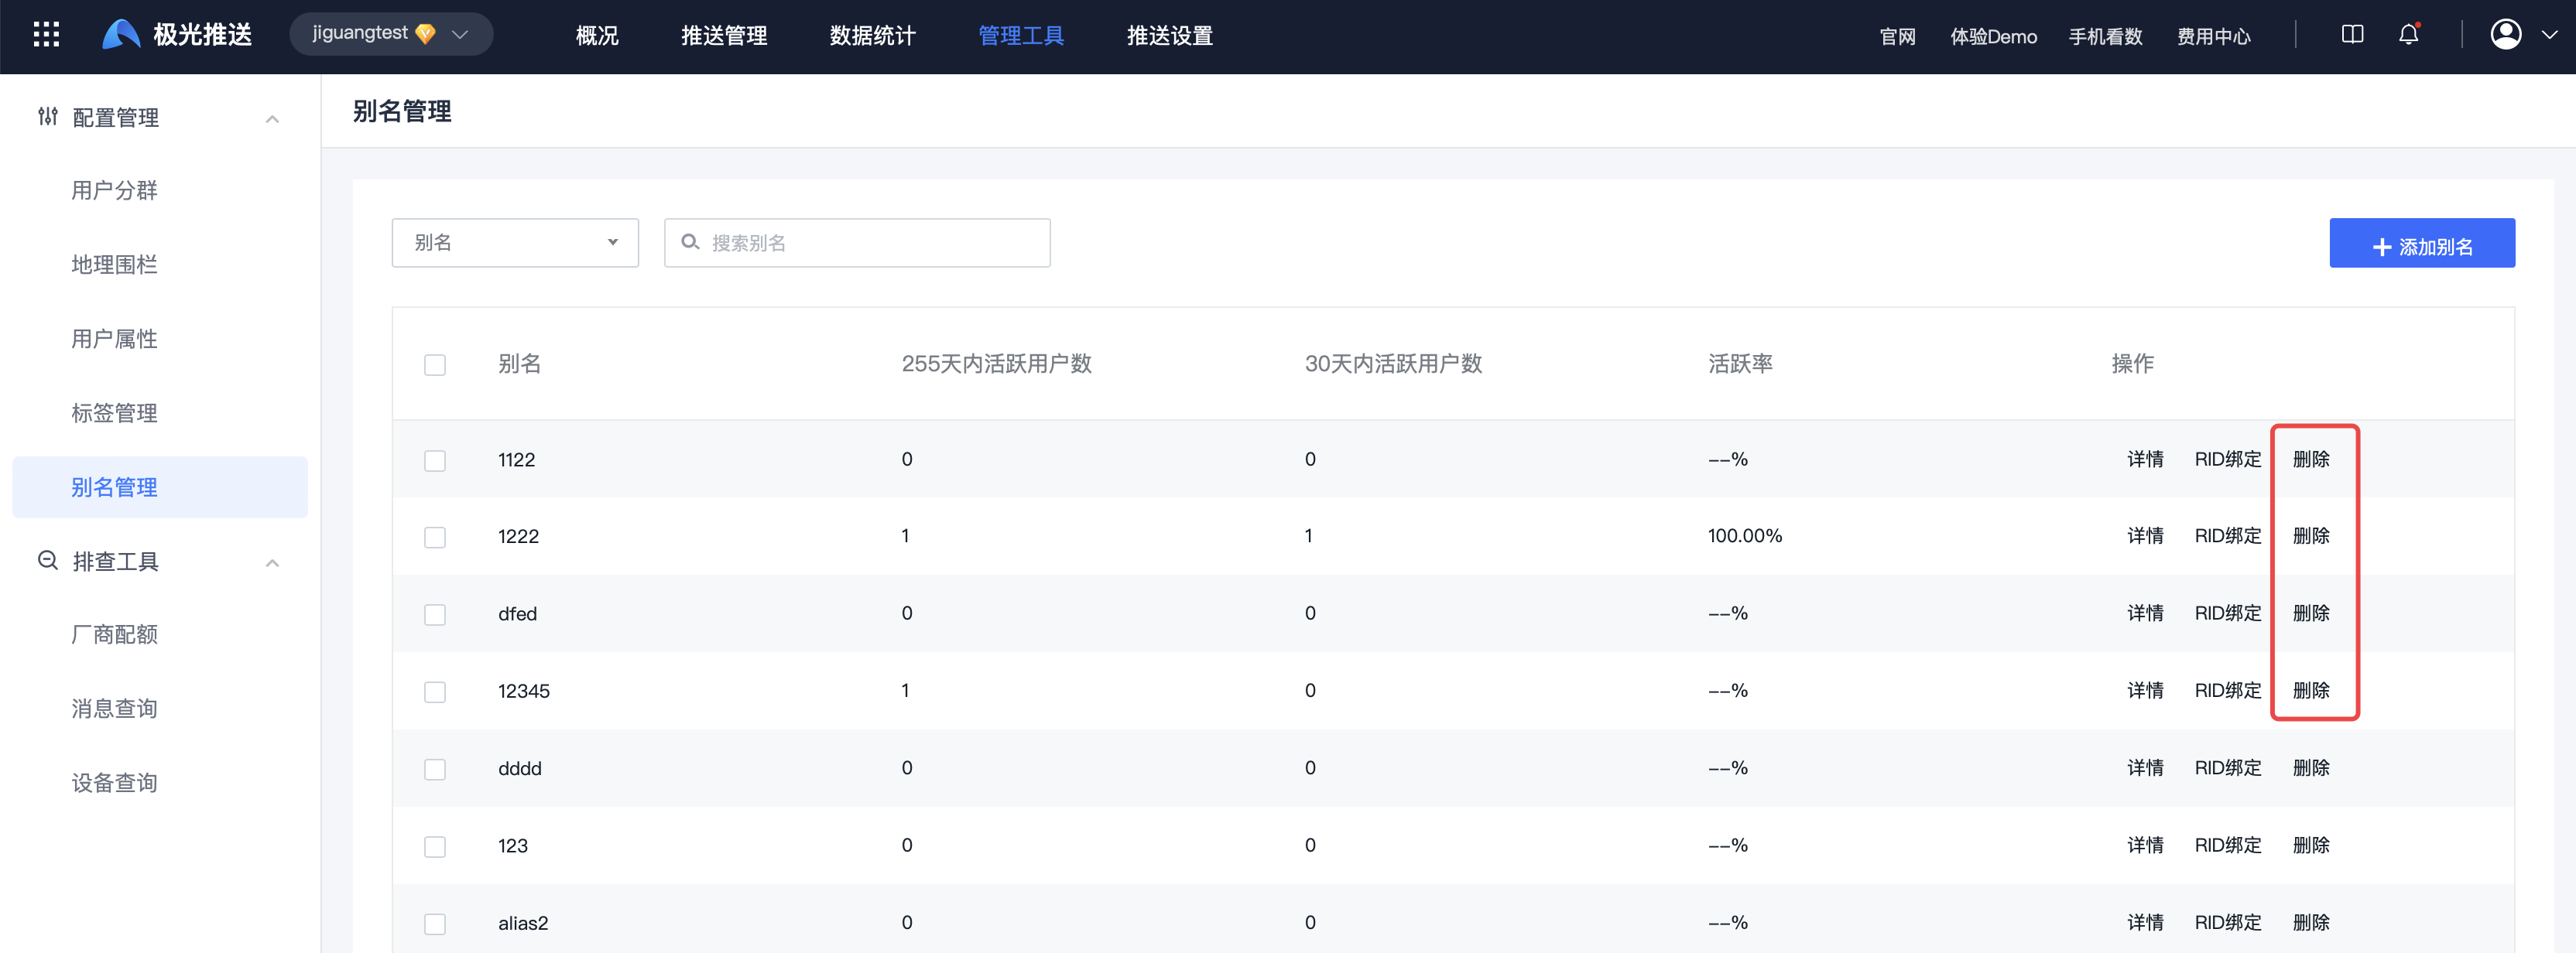This screenshot has width=2576, height=953.
Task: Check the box for alias 12345
Action: 435,692
